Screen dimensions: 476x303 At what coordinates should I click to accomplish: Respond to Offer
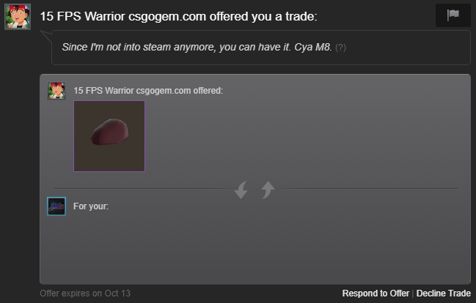(376, 293)
